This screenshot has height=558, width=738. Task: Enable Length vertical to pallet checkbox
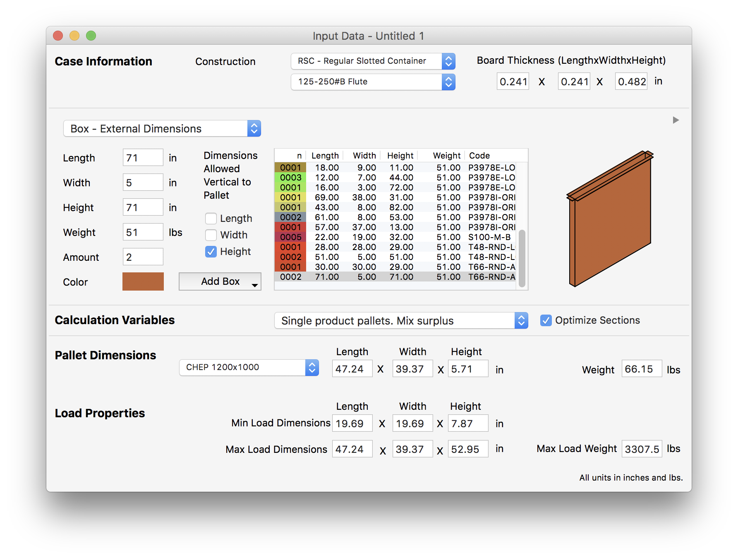(x=211, y=219)
